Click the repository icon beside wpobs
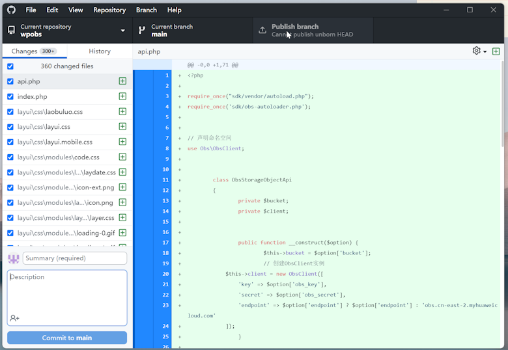Viewport: 508px width, 350px height. pos(11,31)
